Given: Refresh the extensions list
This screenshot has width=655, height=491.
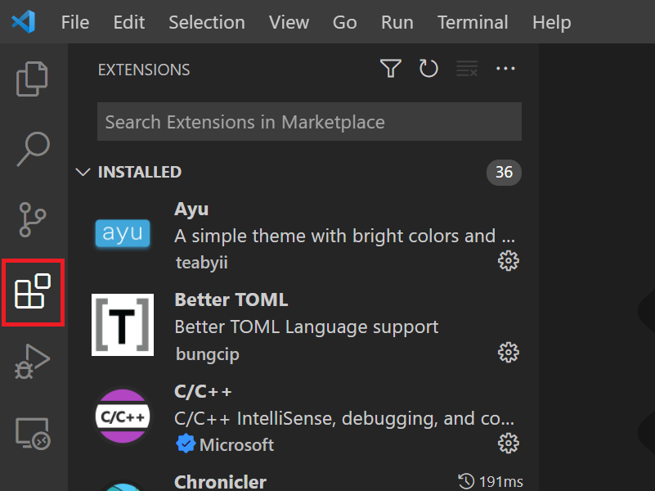Looking at the screenshot, I should [428, 69].
